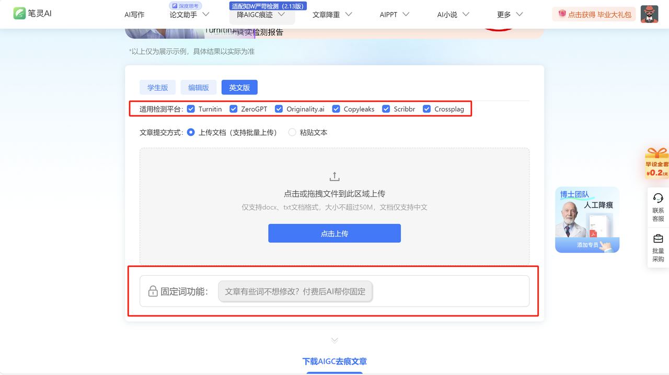Click the file drop upload area text

point(334,194)
